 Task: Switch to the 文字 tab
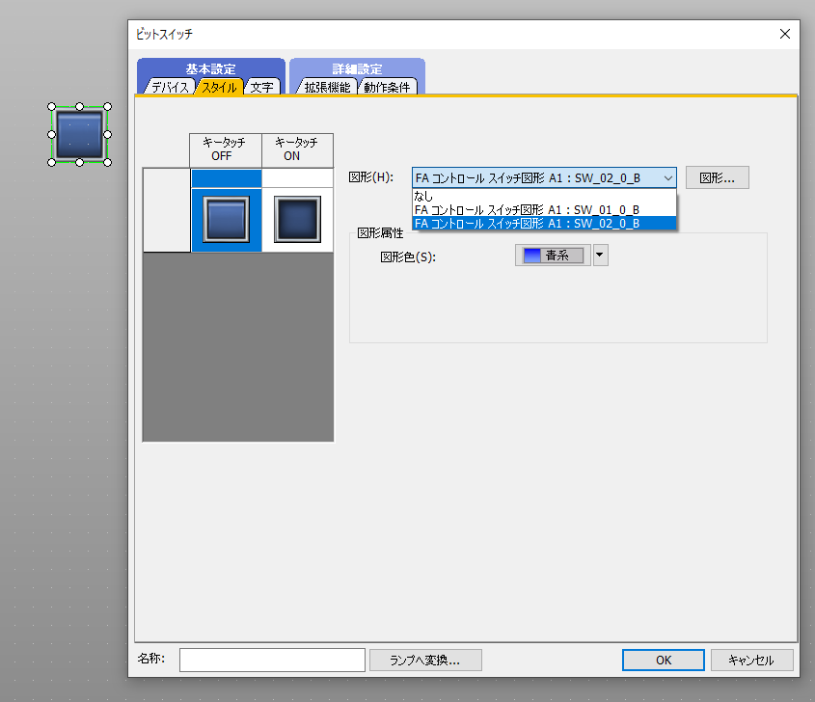[261, 87]
